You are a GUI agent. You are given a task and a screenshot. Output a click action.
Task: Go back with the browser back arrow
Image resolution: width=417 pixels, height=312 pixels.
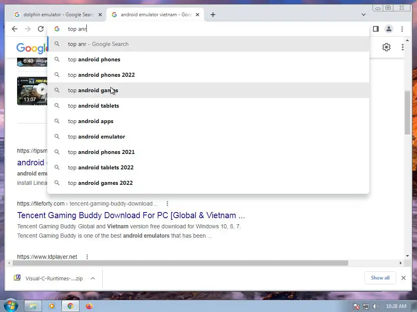pyautogui.click(x=15, y=29)
